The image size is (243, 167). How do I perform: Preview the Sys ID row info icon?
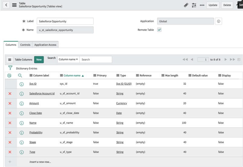click(21, 84)
